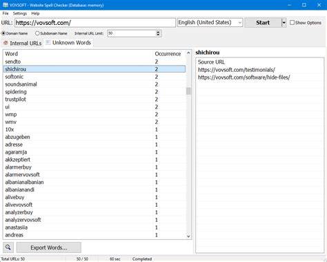
Task: Decrease the Internal URL Limit with down arrow
Action: pos(158,35)
